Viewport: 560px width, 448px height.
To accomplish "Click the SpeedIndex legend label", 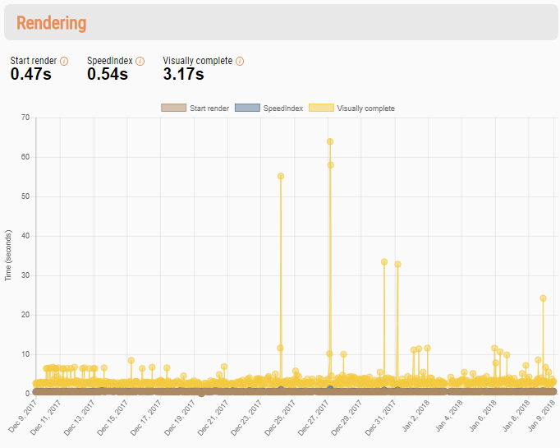I will [283, 108].
